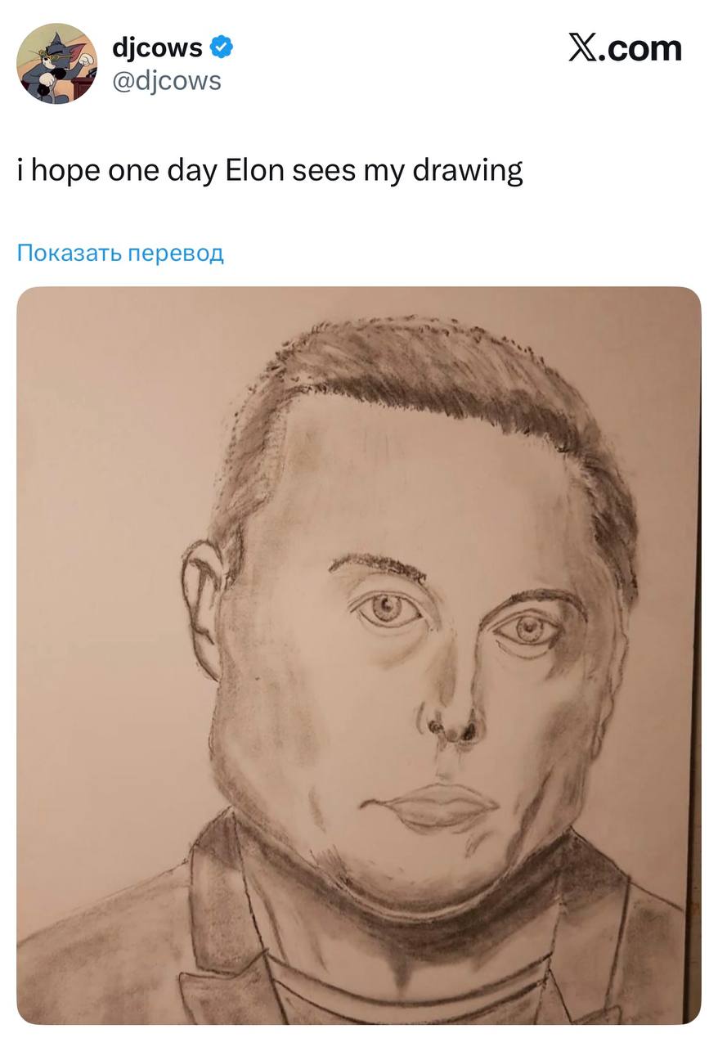Image resolution: width=718 pixels, height=1047 pixels.
Task: Click the blue verified badge
Action: click(x=222, y=48)
